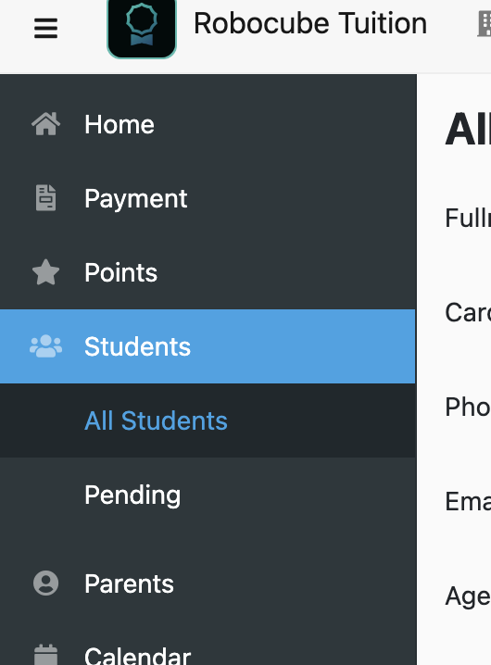Open the Payment menu item

click(208, 198)
